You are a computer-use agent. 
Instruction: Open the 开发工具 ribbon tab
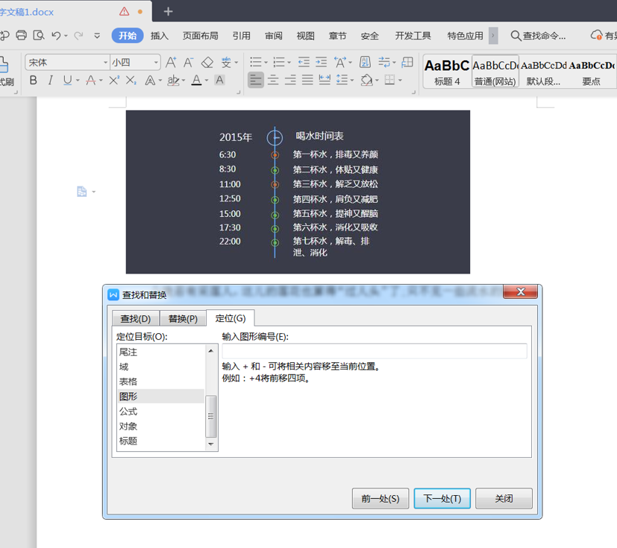click(413, 36)
